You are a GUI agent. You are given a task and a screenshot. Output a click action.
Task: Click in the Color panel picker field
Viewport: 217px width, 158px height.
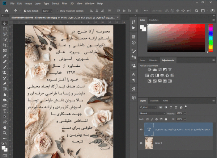[x=176, y=38]
